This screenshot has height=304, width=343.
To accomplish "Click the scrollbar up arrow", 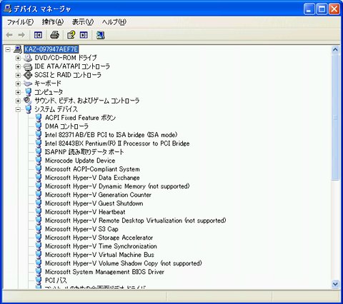I will (335, 49).
